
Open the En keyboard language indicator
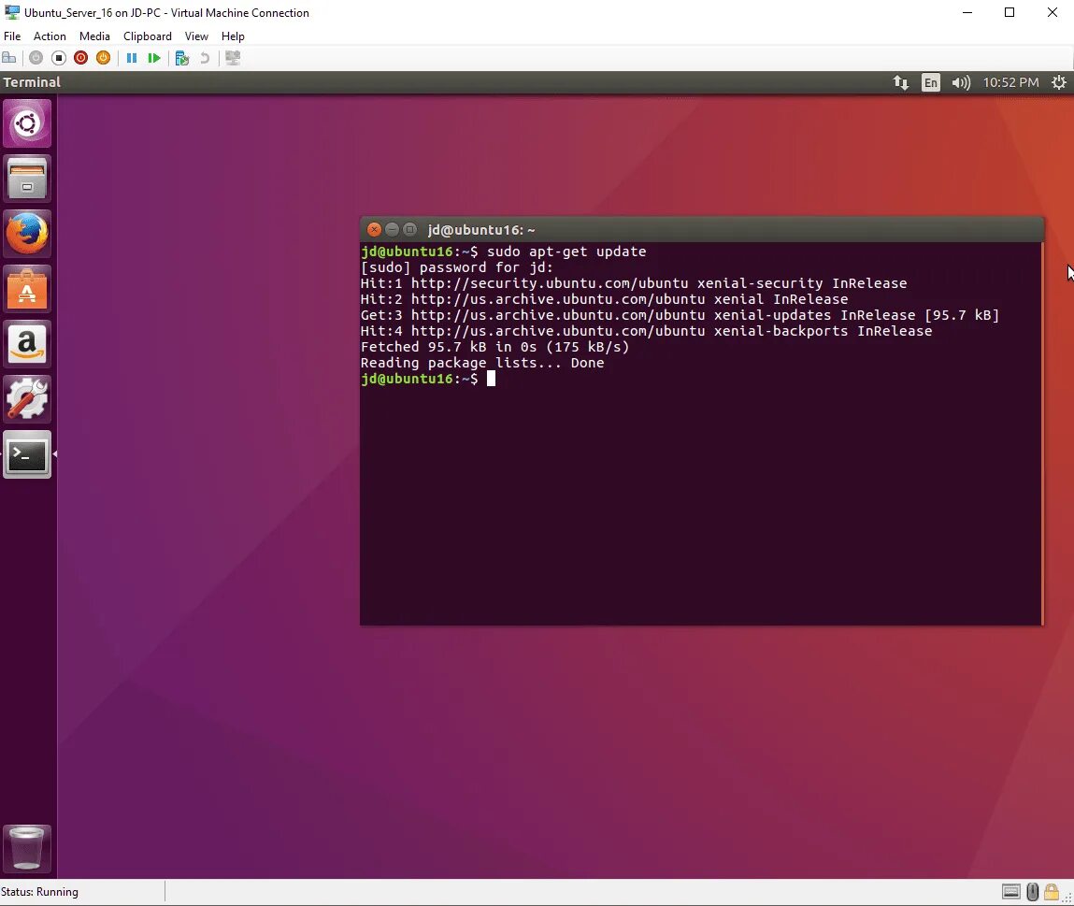pos(930,83)
